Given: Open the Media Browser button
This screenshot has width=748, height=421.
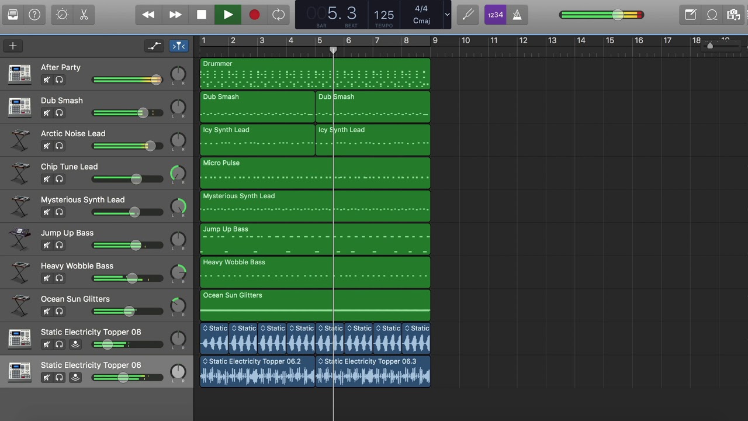Looking at the screenshot, I should coord(733,15).
